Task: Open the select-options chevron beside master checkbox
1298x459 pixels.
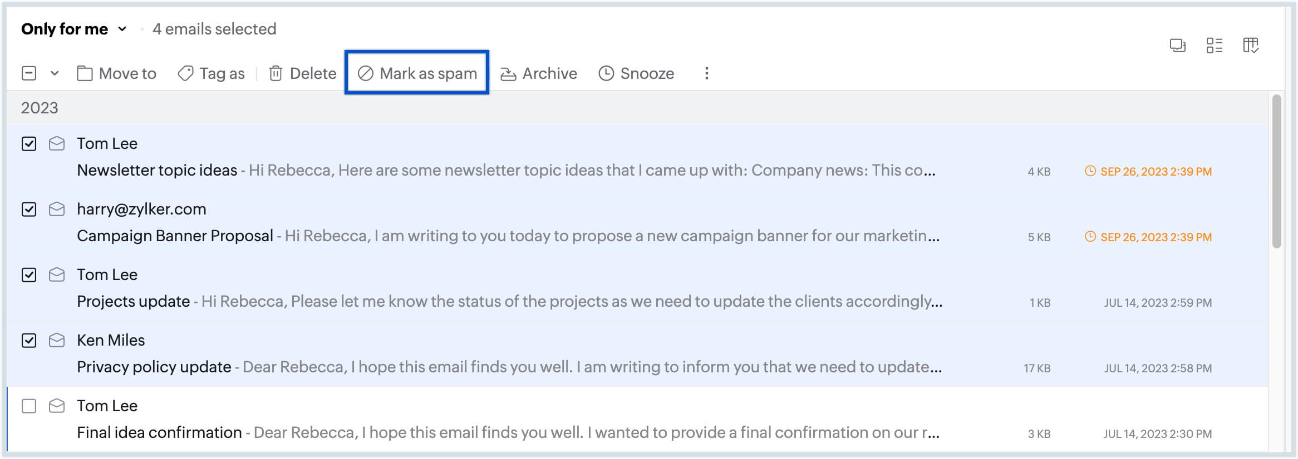Action: 55,73
